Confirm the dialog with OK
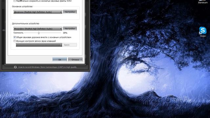 pyautogui.click(x=60, y=60)
